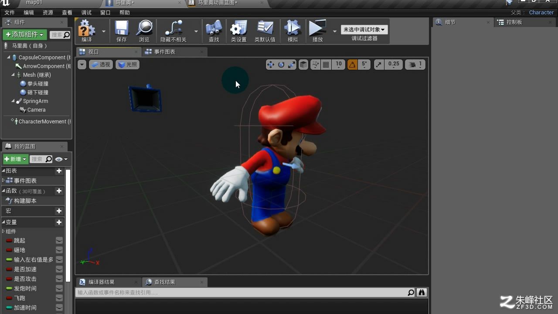Collapse the SpringArm tree node
The height and width of the screenshot is (314, 558).
[x=13, y=101]
